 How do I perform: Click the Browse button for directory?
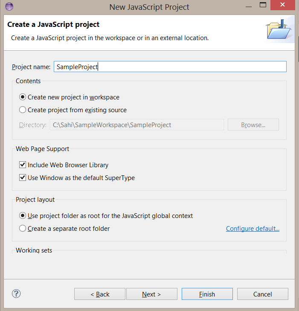[253, 125]
